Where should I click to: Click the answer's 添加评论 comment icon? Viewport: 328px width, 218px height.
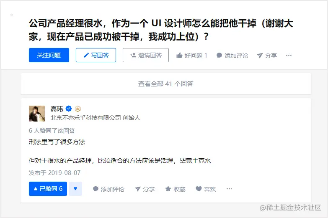tap(96, 189)
